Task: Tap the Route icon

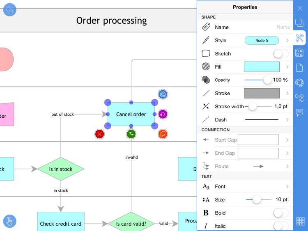Action: (x=206, y=166)
